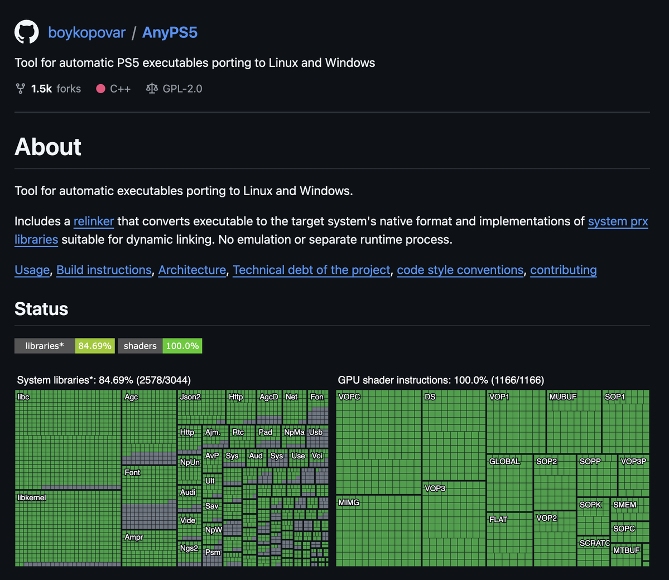
Task: Click the shaders 100.0% status badge
Action: 160,346
